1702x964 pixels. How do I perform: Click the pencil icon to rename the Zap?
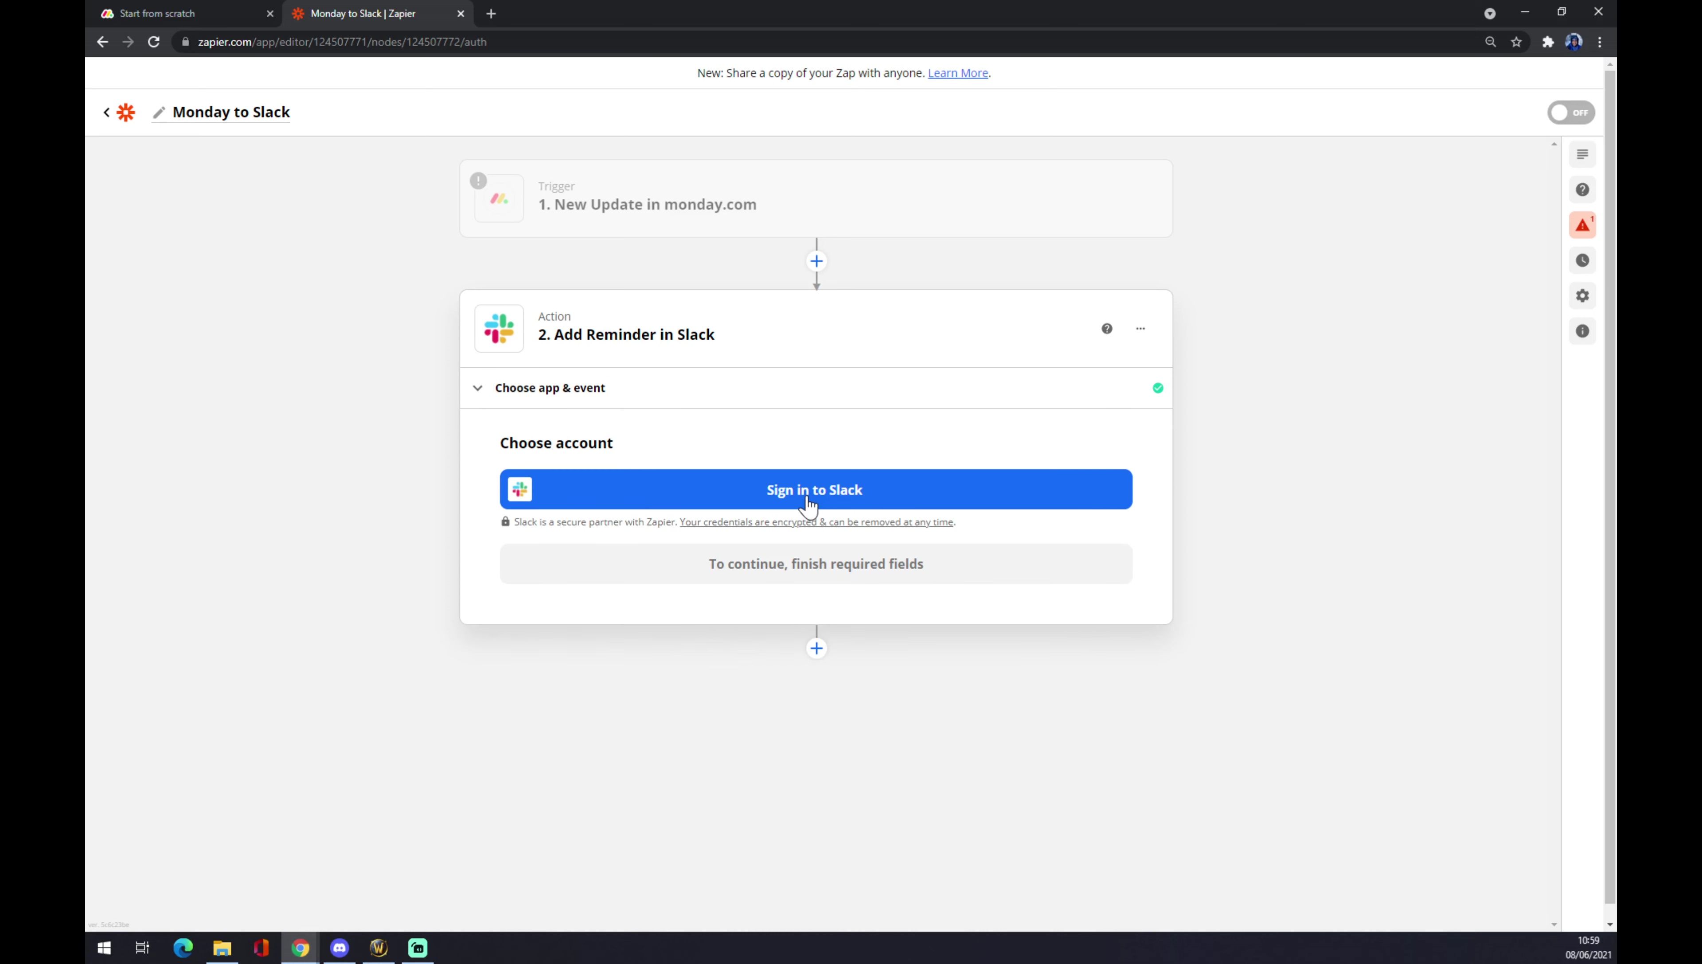(158, 113)
